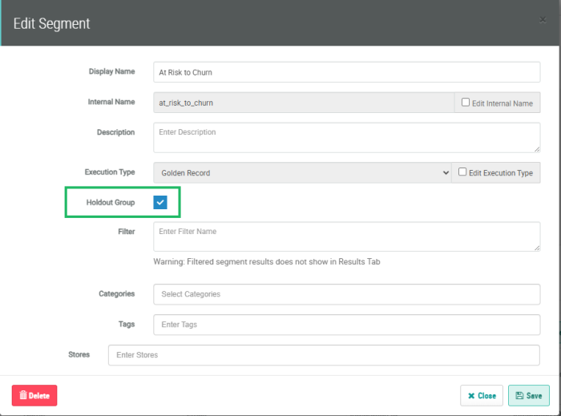This screenshot has width=561, height=416.
Task: Click the Filter box resize handle
Action: pos(536,248)
